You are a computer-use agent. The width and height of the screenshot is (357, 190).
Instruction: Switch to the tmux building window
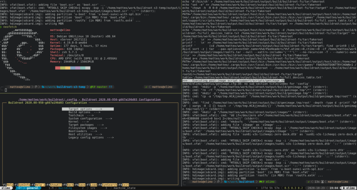[65, 188]
